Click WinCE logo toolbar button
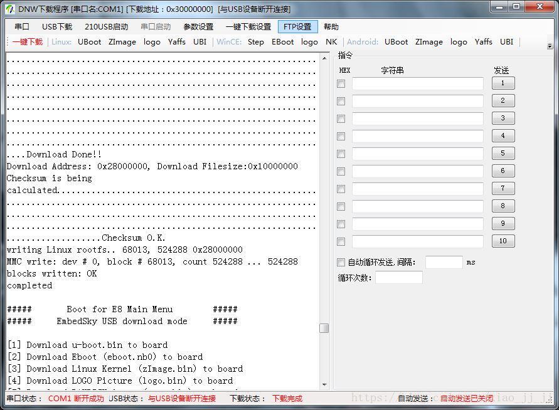The image size is (559, 410). (309, 42)
